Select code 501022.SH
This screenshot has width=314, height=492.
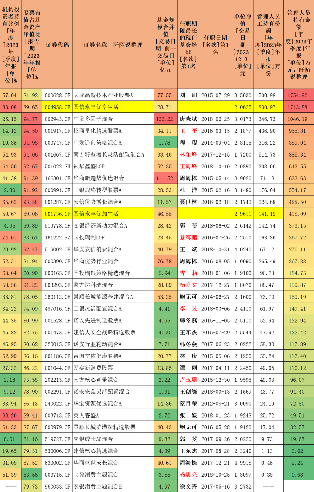[x=58, y=166]
